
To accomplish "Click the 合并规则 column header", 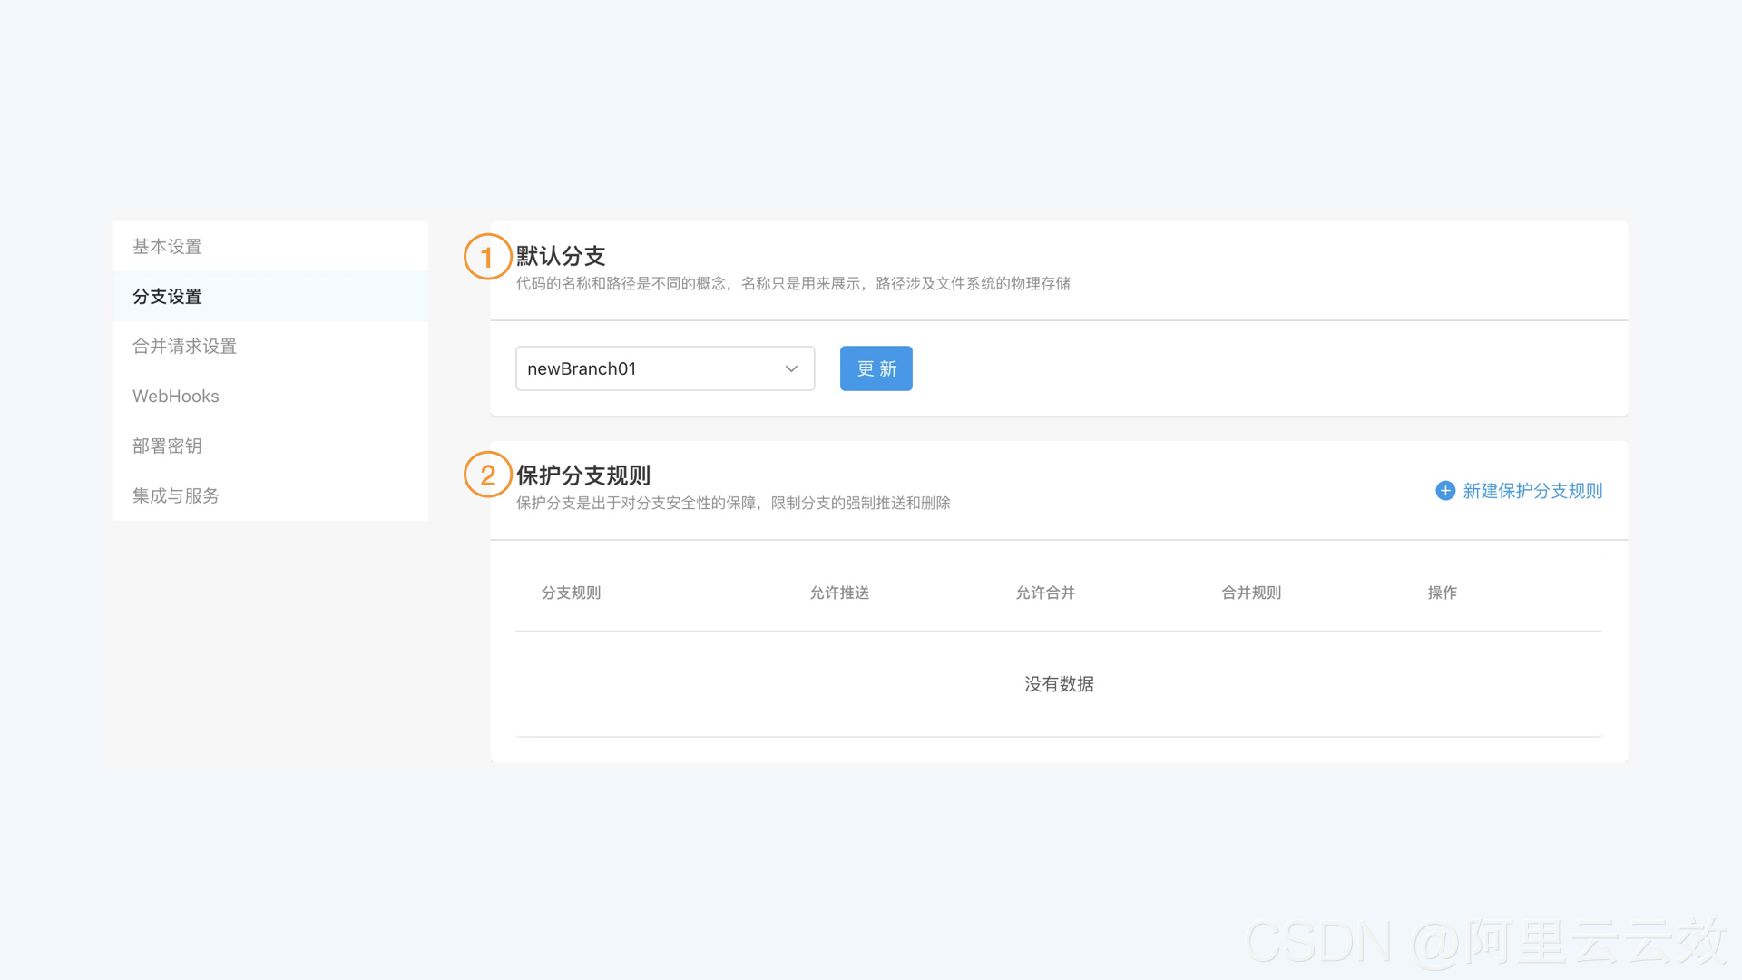I will coord(1251,593).
